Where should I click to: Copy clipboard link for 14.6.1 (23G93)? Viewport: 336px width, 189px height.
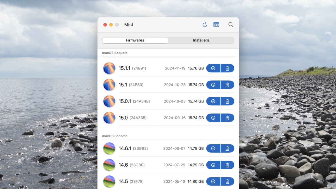pyautogui.click(x=227, y=148)
